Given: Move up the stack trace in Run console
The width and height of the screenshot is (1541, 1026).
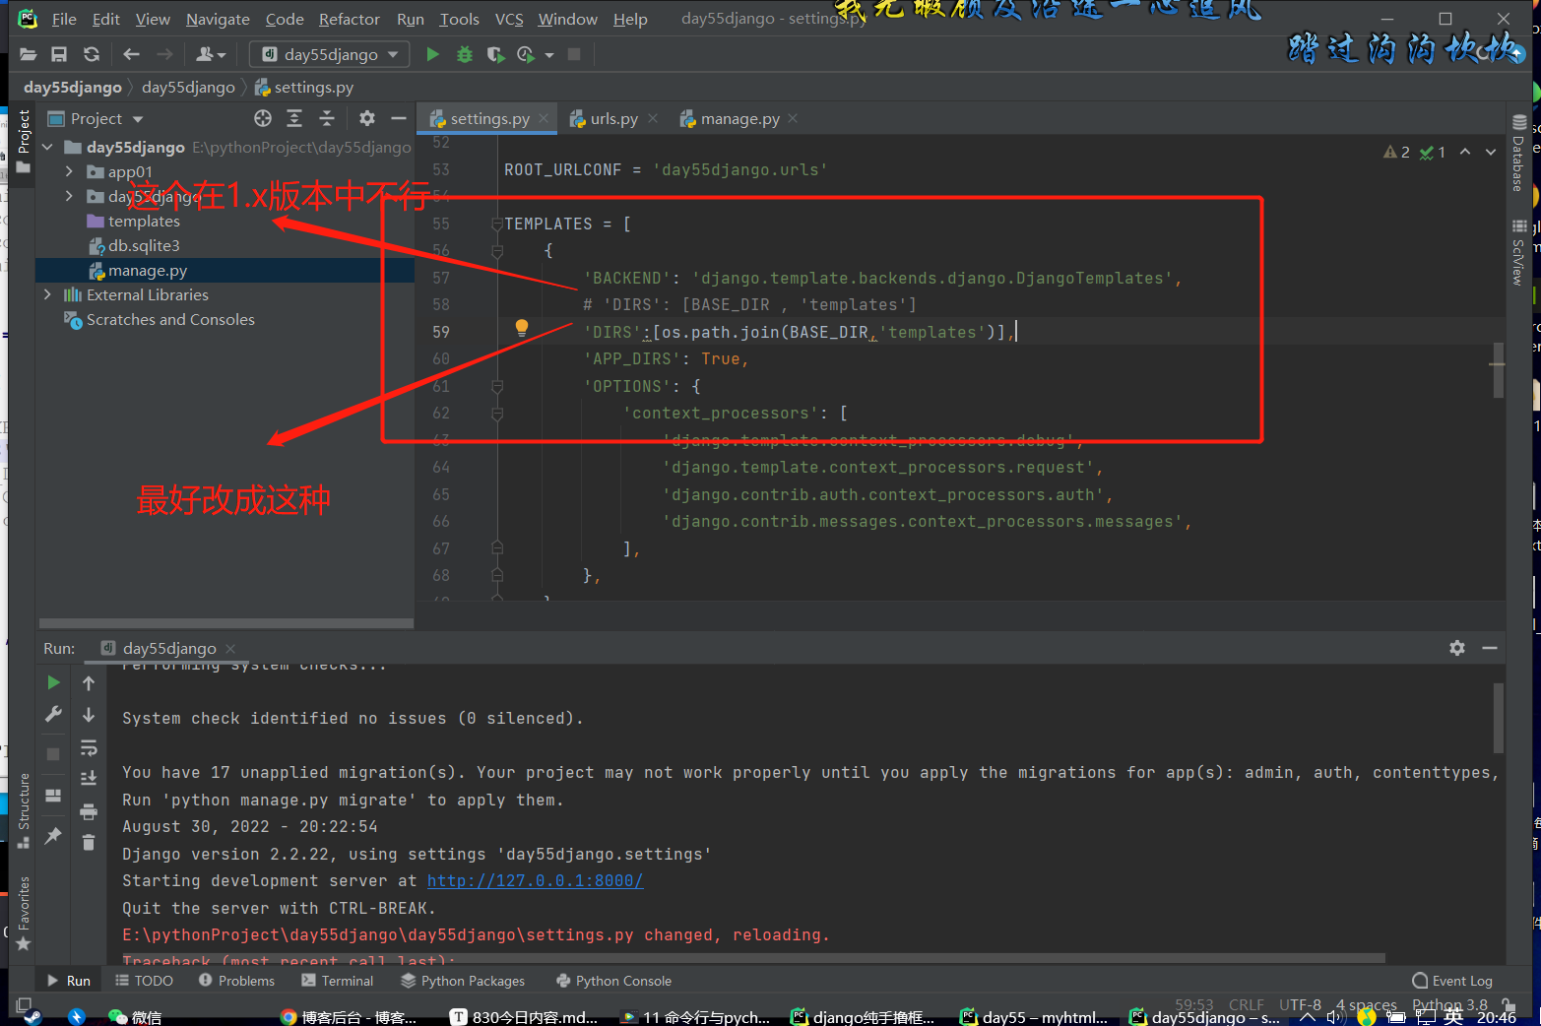Looking at the screenshot, I should pyautogui.click(x=89, y=683).
